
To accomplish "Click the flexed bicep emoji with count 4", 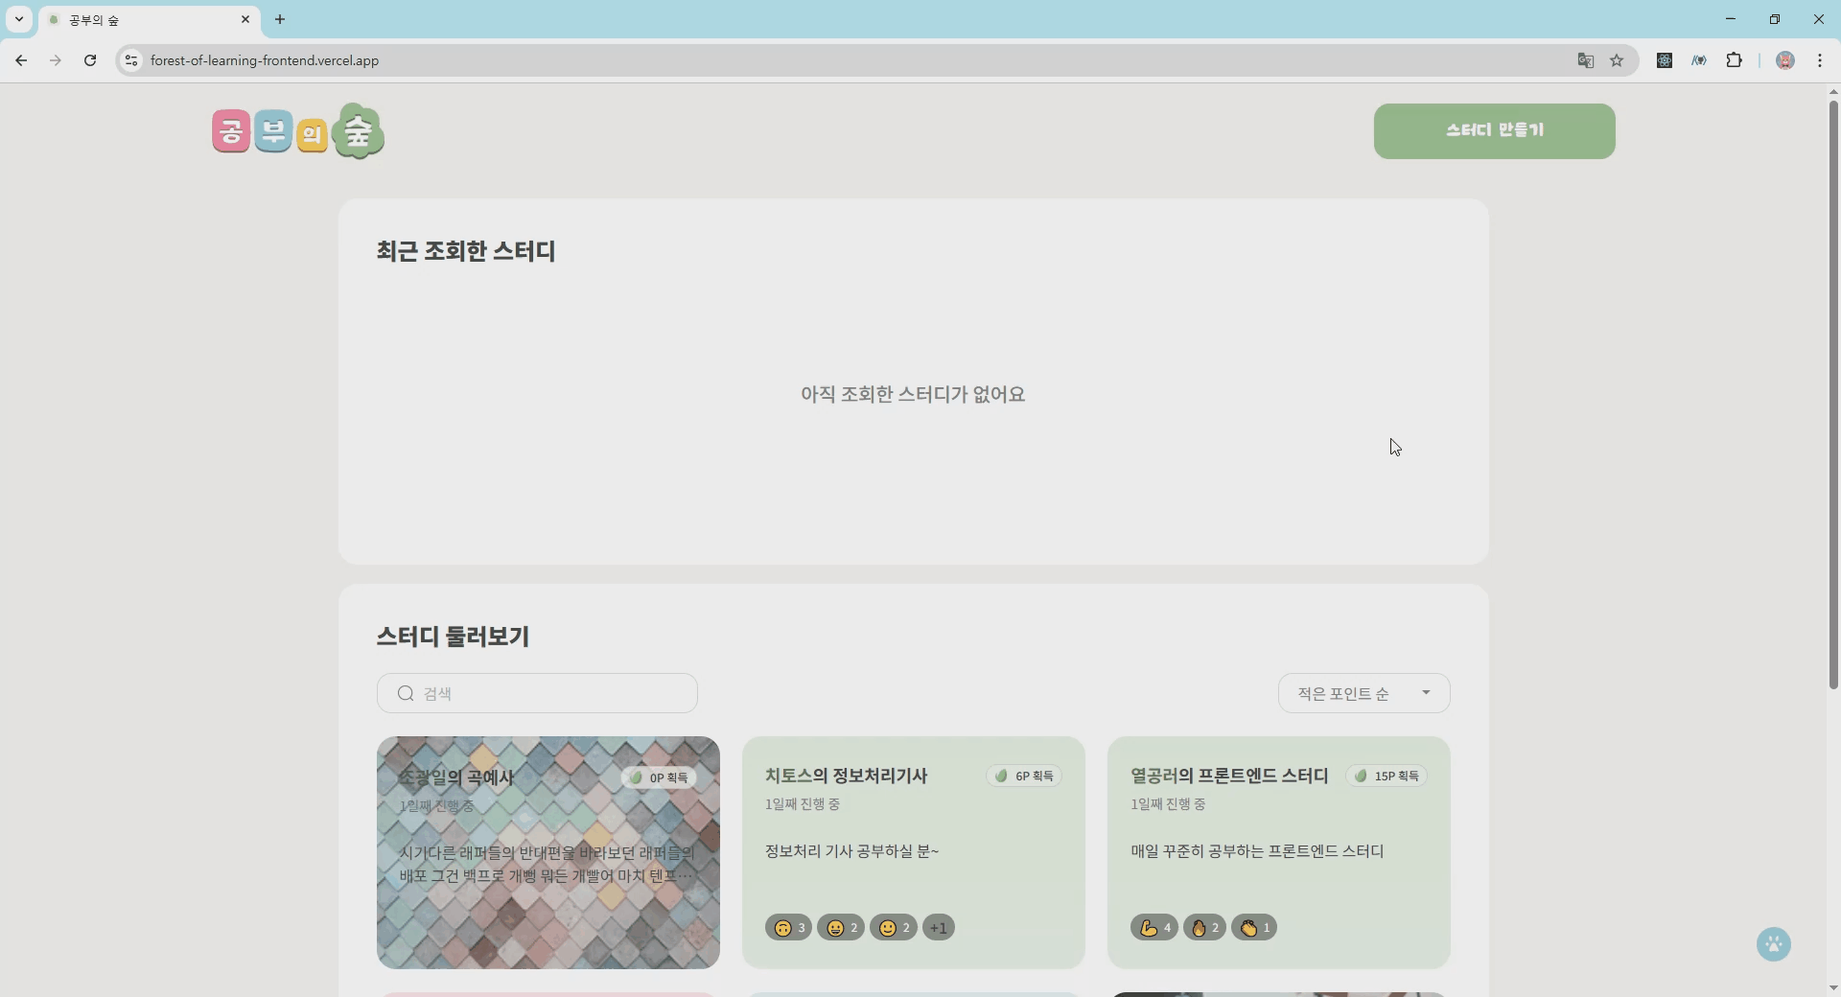I will click(1154, 927).
